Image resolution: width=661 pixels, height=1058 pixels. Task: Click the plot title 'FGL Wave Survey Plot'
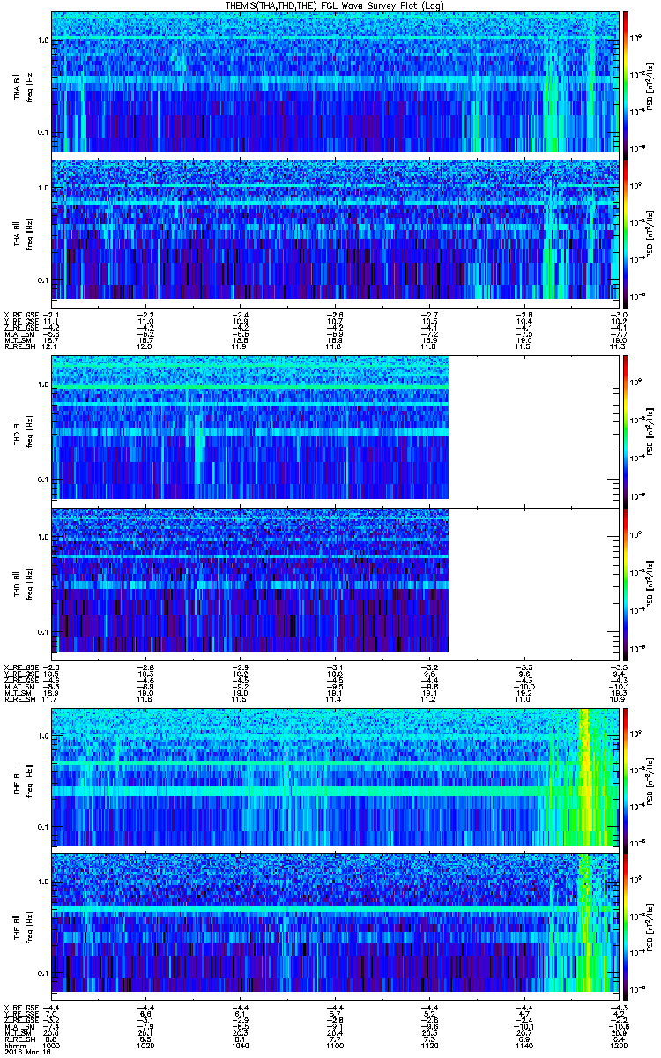(x=330, y=6)
